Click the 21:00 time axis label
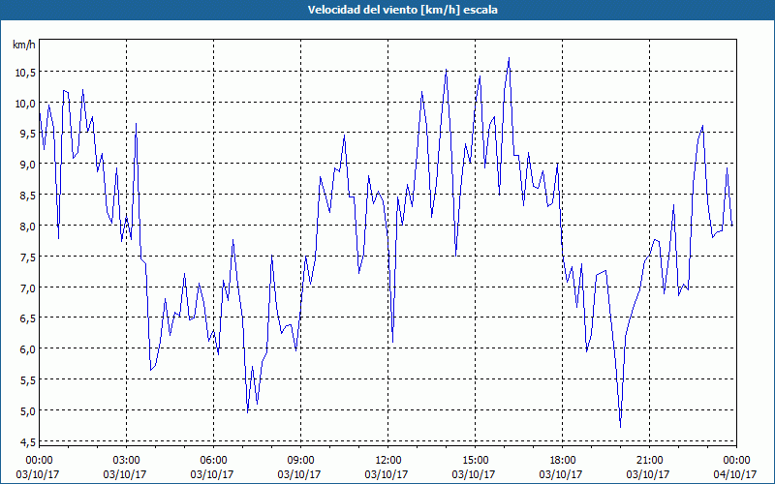Screen dimensions: 775x484 tap(649, 461)
